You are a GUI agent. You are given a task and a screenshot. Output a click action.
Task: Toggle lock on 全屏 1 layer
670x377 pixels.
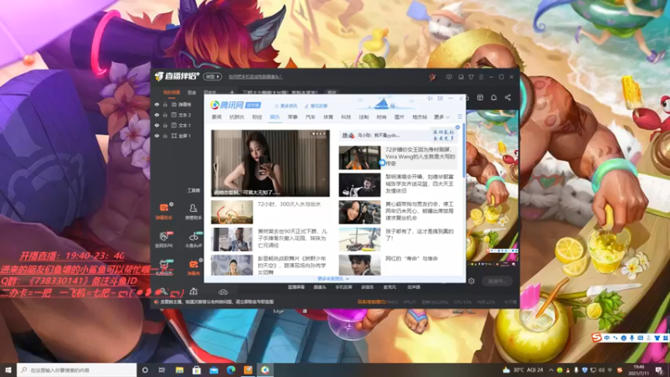click(x=165, y=136)
